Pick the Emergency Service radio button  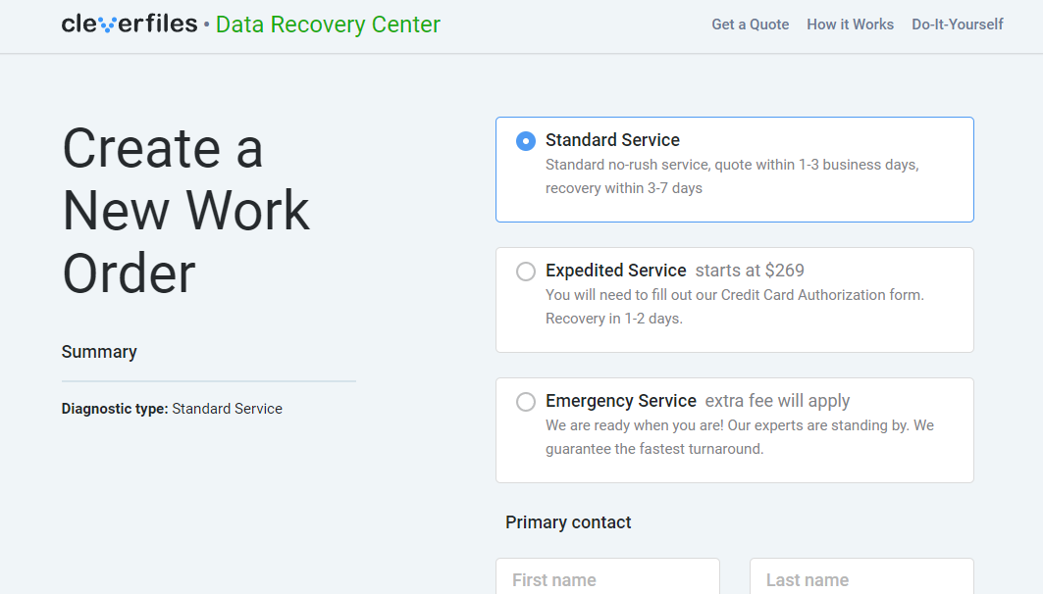[526, 402]
